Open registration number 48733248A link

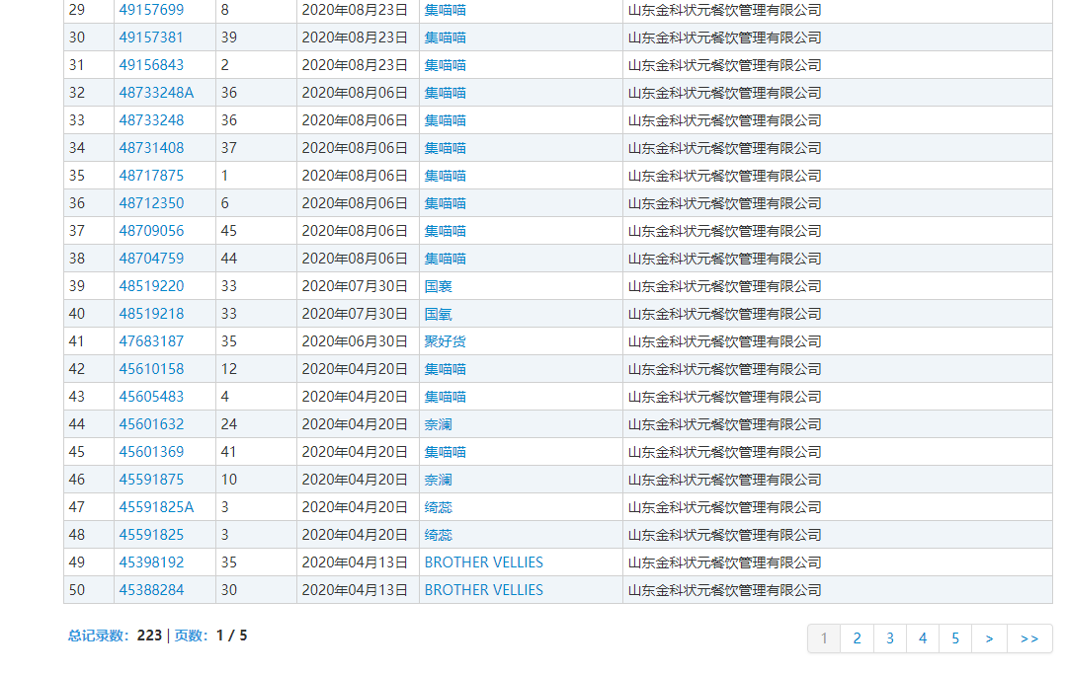156,93
